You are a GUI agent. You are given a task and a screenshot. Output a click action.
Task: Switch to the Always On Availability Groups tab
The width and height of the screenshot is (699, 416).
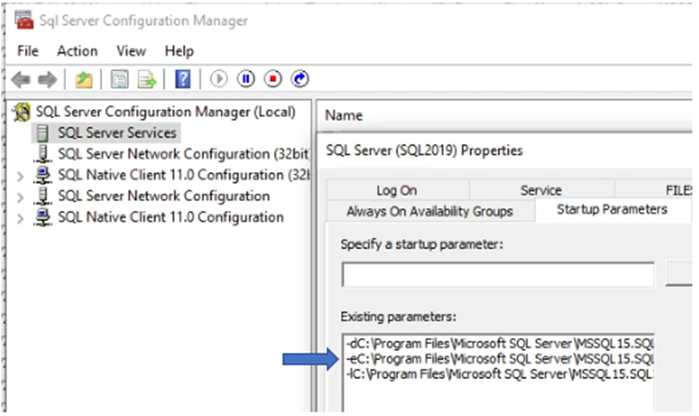pyautogui.click(x=429, y=211)
